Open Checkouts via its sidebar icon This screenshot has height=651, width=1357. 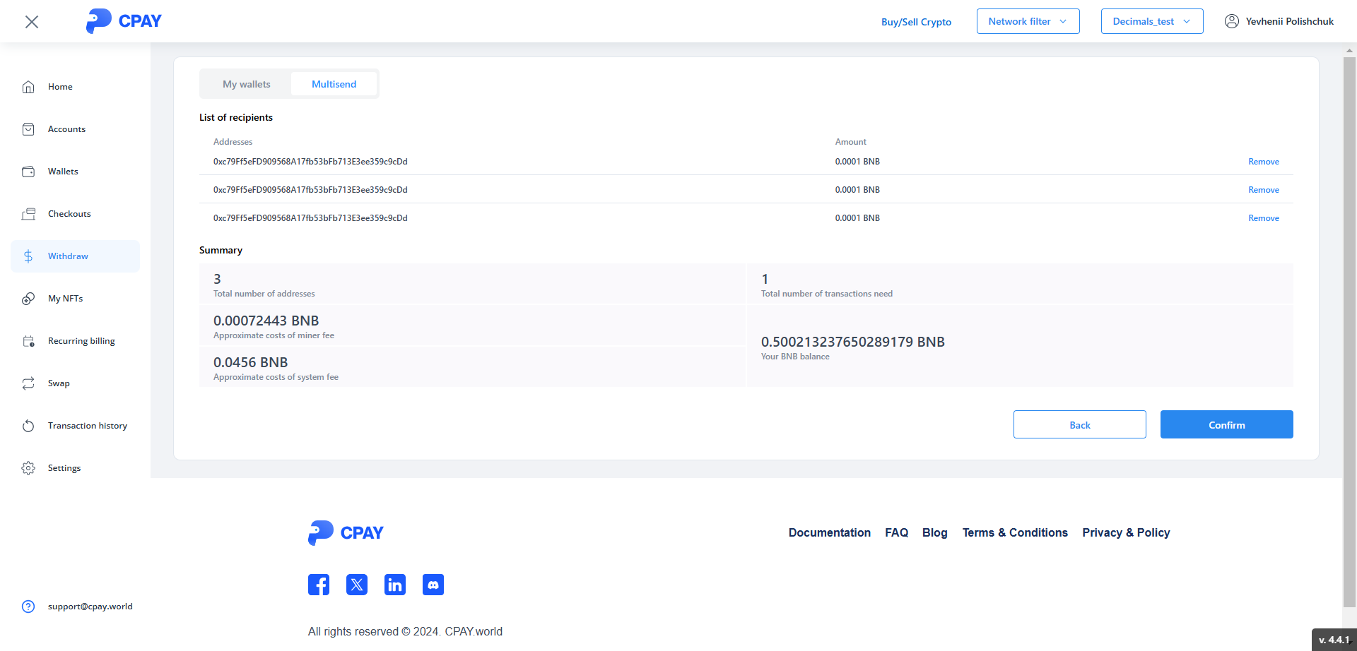tap(28, 214)
